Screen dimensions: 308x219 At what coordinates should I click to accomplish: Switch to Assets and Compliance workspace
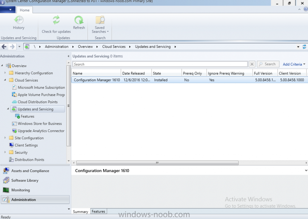coord(35,171)
